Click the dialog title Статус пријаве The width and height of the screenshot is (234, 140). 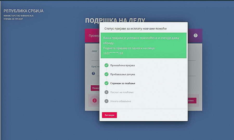(x=135, y=28)
